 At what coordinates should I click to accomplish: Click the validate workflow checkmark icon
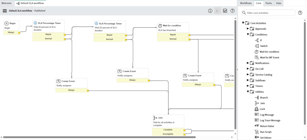pyautogui.click(x=225, y=11)
